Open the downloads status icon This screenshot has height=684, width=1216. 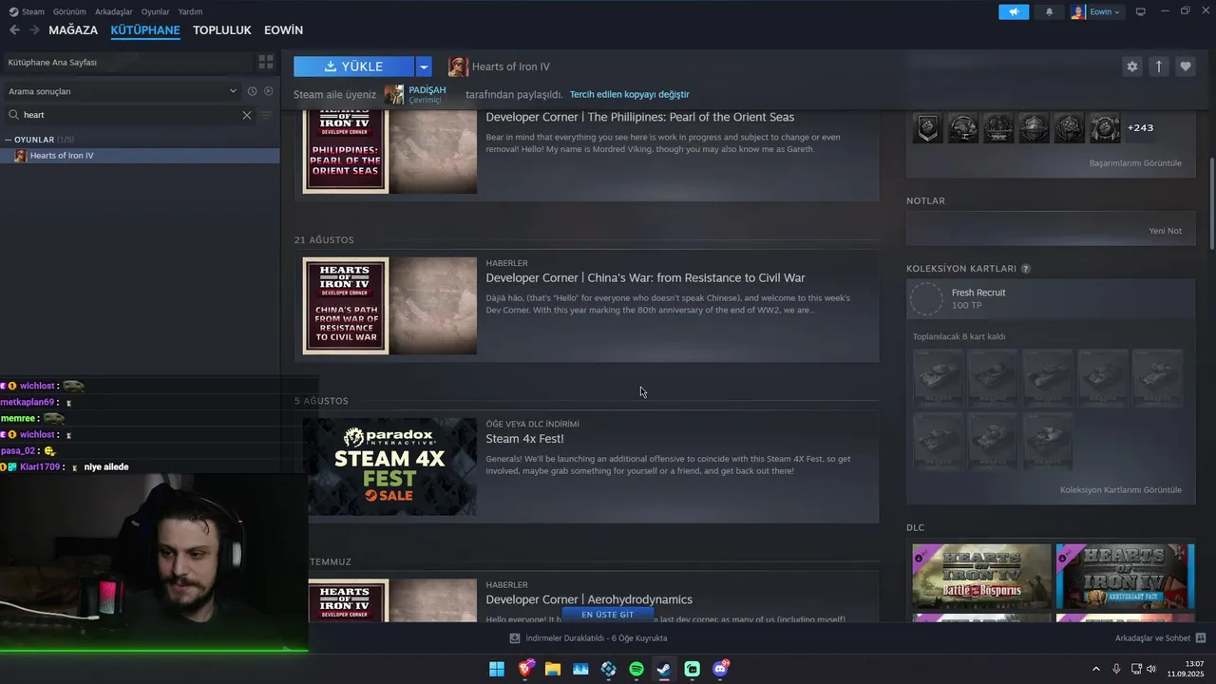(515, 638)
